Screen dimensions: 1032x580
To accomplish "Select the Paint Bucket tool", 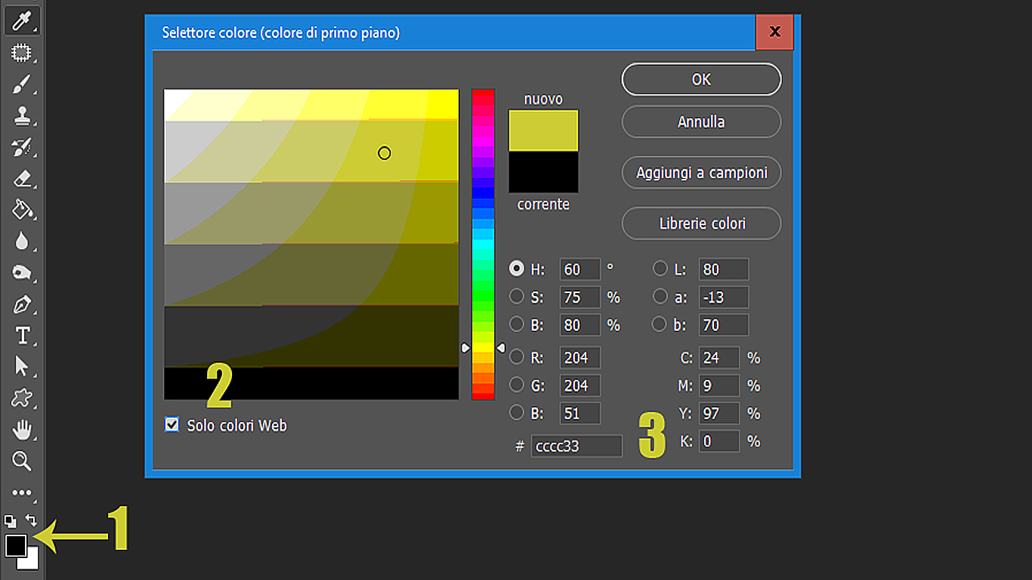I will click(x=21, y=210).
